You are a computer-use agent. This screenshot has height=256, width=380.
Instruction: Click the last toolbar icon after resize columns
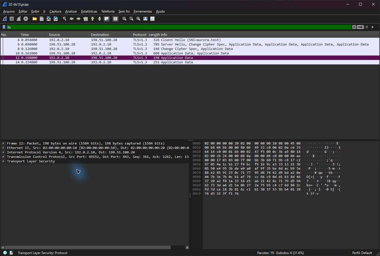point(152,19)
